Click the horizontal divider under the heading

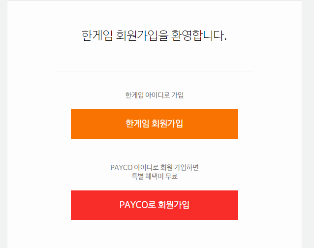[x=155, y=71]
